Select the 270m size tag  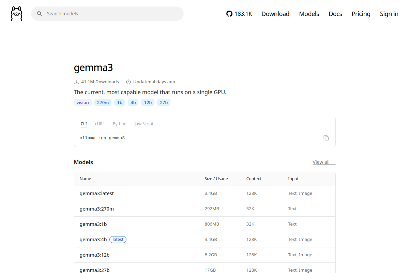pyautogui.click(x=103, y=102)
